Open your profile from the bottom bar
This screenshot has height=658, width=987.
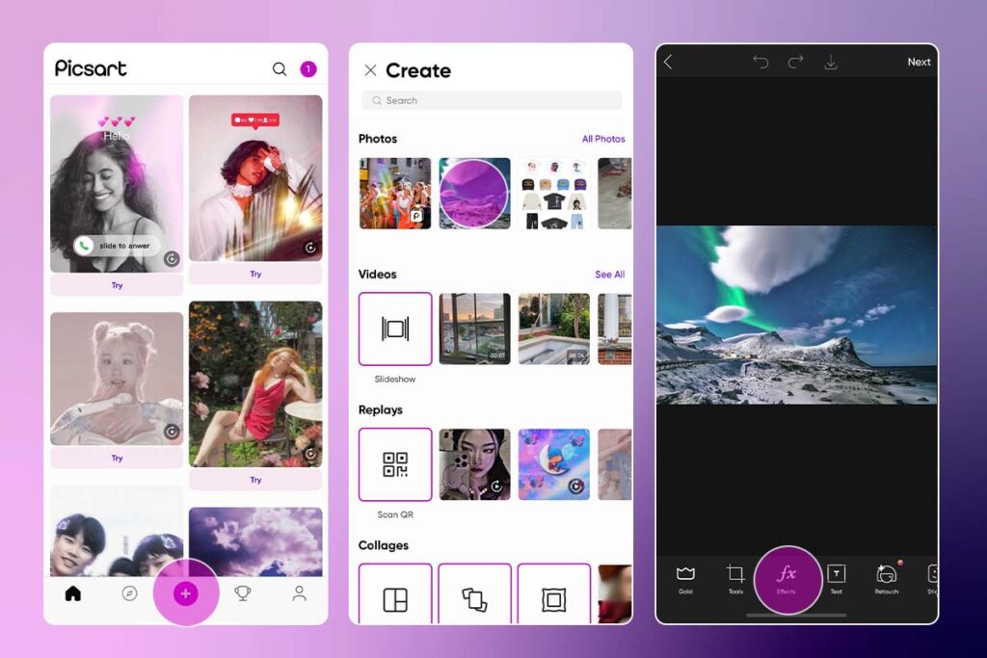[x=299, y=594]
